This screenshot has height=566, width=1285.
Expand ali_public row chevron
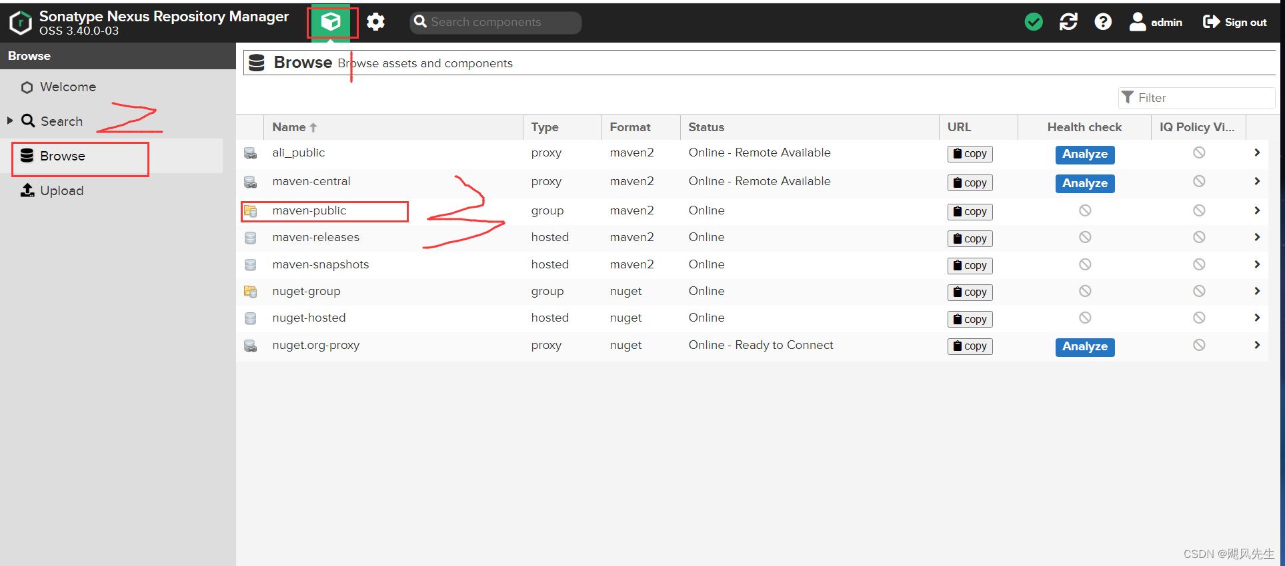[x=1257, y=152]
